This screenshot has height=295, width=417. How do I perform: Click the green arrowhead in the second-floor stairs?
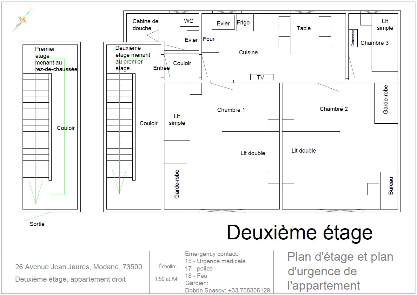pyautogui.click(x=119, y=182)
